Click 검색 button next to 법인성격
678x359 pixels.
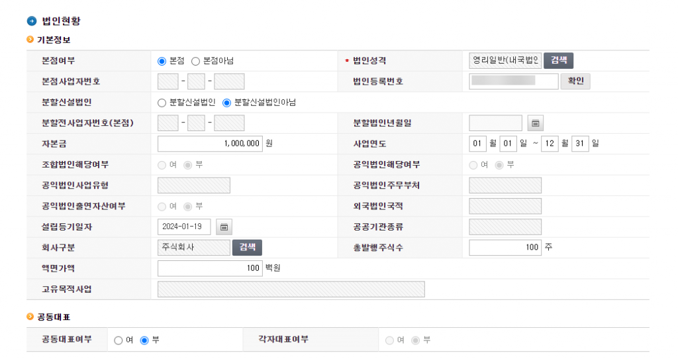coord(559,60)
